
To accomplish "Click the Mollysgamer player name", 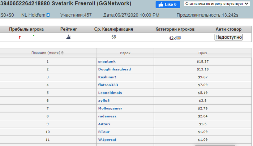I will (x=110, y=108).
